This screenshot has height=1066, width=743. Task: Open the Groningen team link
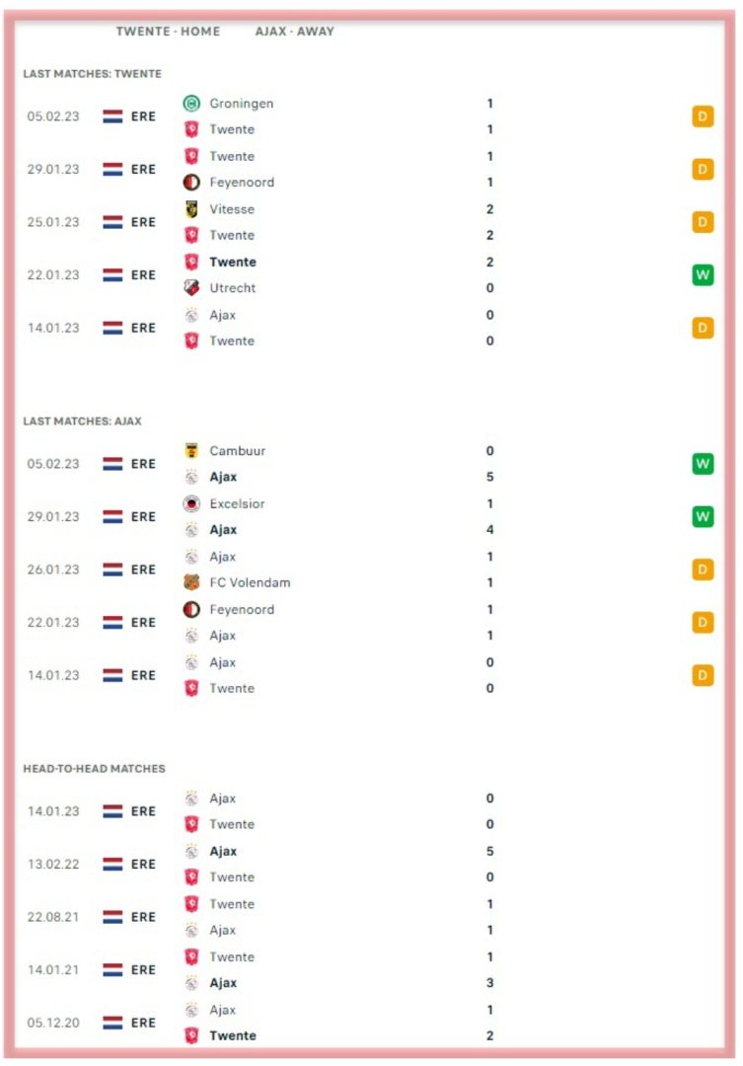(x=242, y=104)
